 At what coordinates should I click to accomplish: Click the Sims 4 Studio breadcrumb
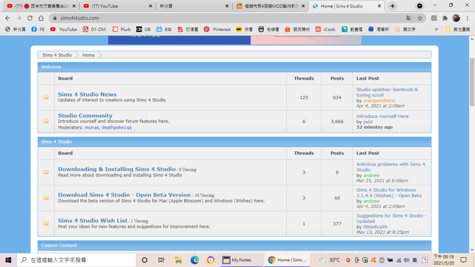point(57,55)
